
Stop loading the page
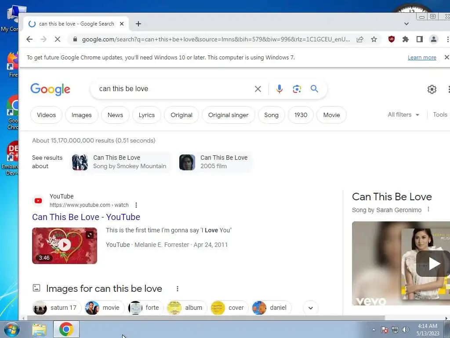58,39
